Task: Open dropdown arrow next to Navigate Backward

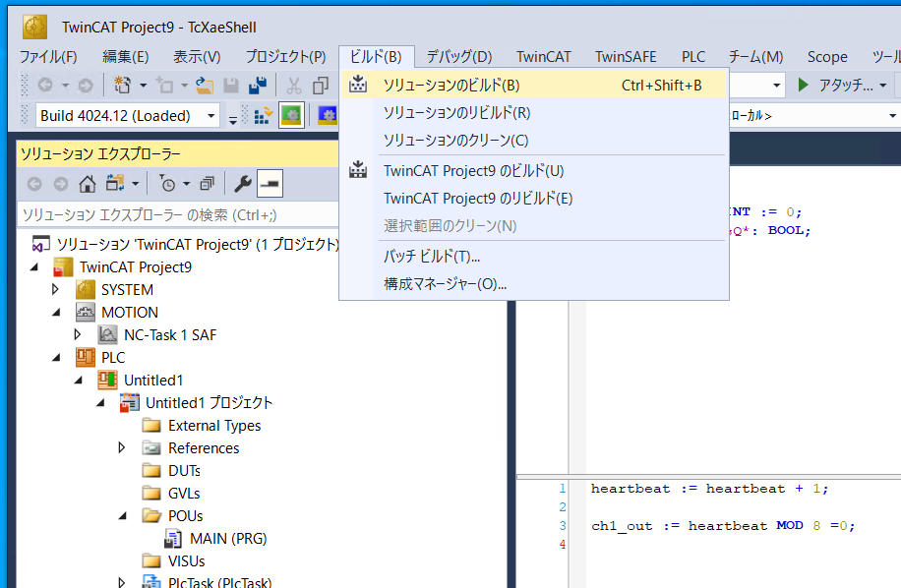Action: point(66,86)
